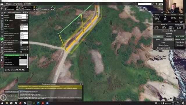Image resolution: width=186 pixels, height=105 pixels.
Task: Select the ruler measurement tool
Action: click(2, 54)
